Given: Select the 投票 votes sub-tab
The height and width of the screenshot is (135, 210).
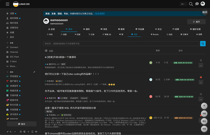Looking at the screenshot, I should pos(199,35).
